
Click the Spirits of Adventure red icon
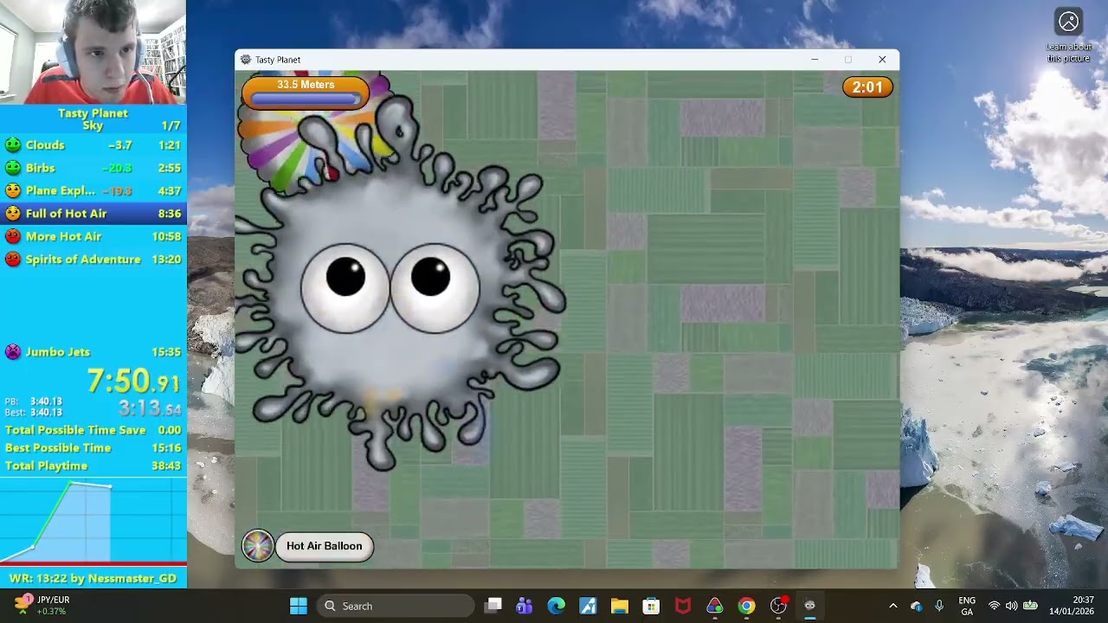tap(13, 259)
